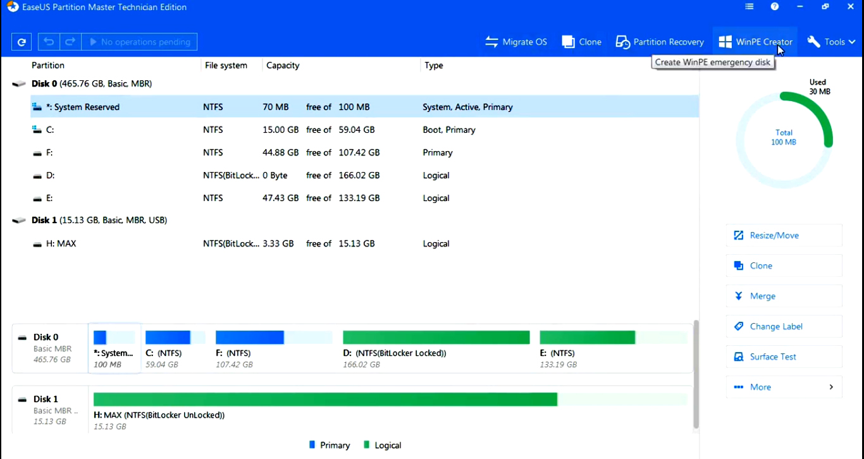Click the Surface Test icon
Viewport: 864px width, 459px height.
(x=738, y=357)
